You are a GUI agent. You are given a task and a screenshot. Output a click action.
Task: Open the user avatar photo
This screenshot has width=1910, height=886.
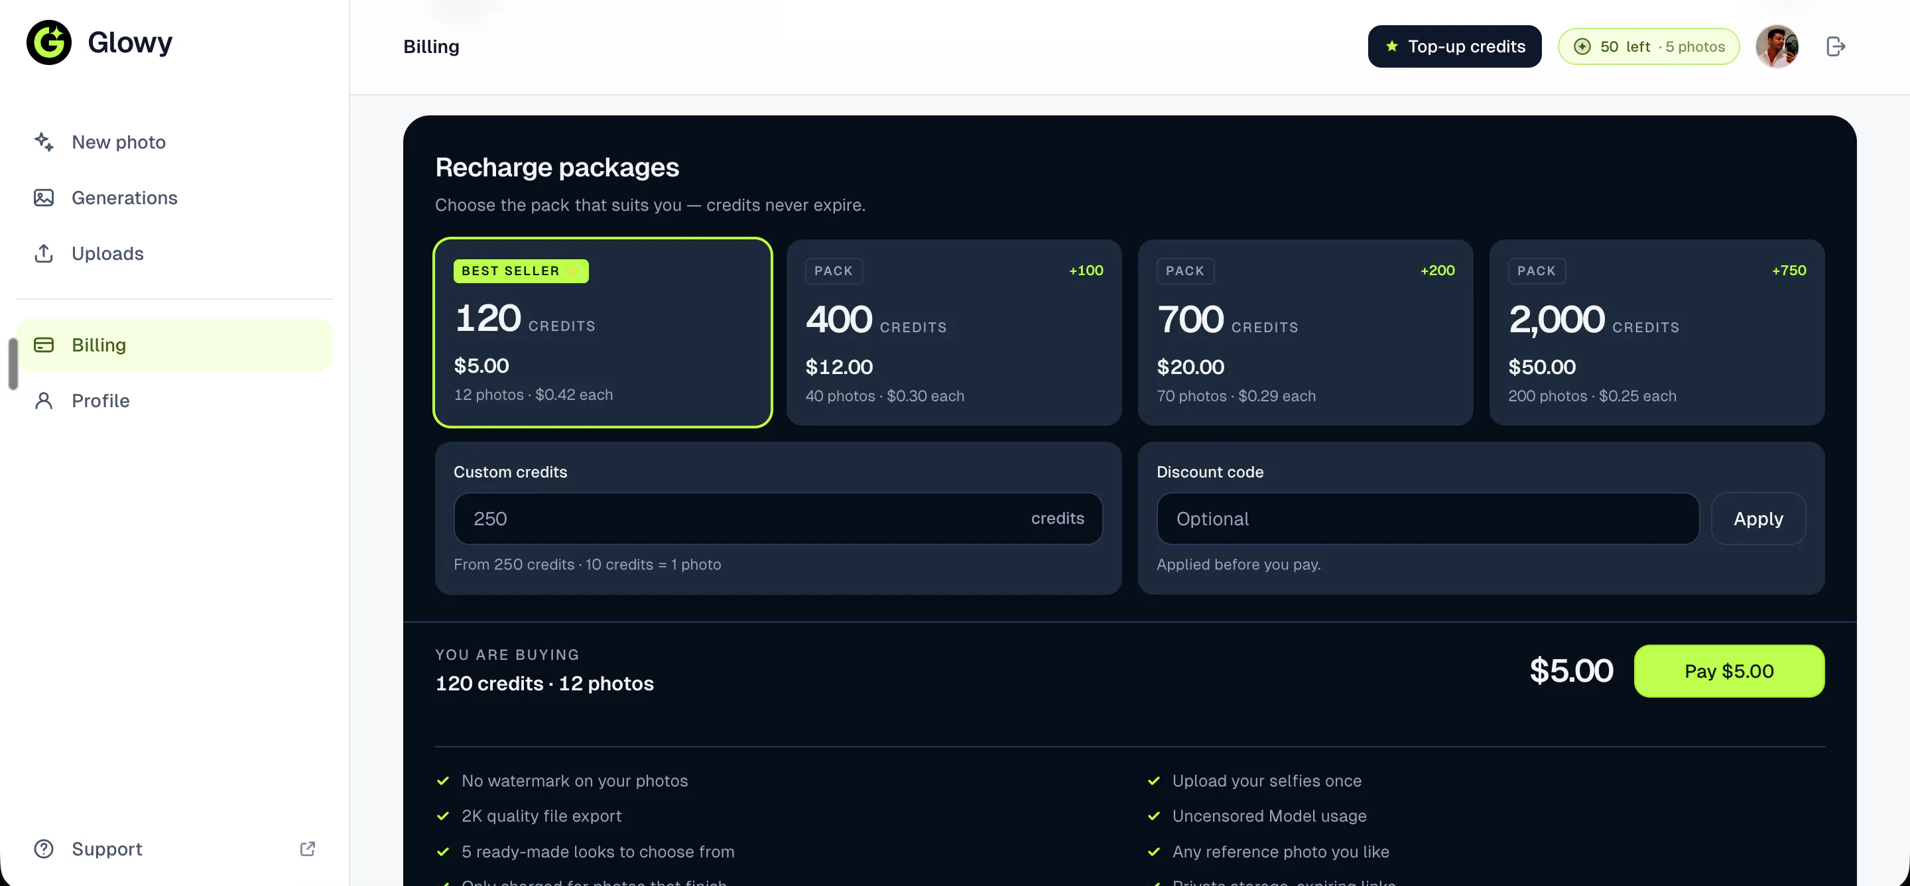pyautogui.click(x=1777, y=46)
